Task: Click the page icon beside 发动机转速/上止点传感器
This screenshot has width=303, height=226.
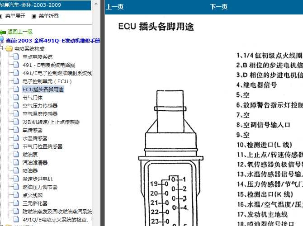Action: [x=16, y=122]
